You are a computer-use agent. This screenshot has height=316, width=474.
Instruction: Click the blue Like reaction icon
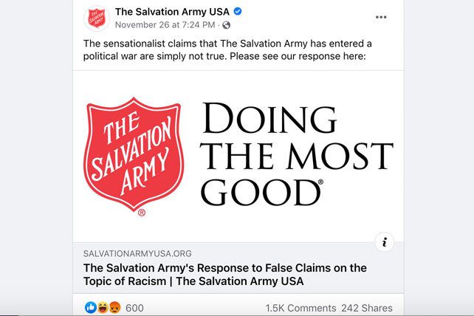pos(91,308)
